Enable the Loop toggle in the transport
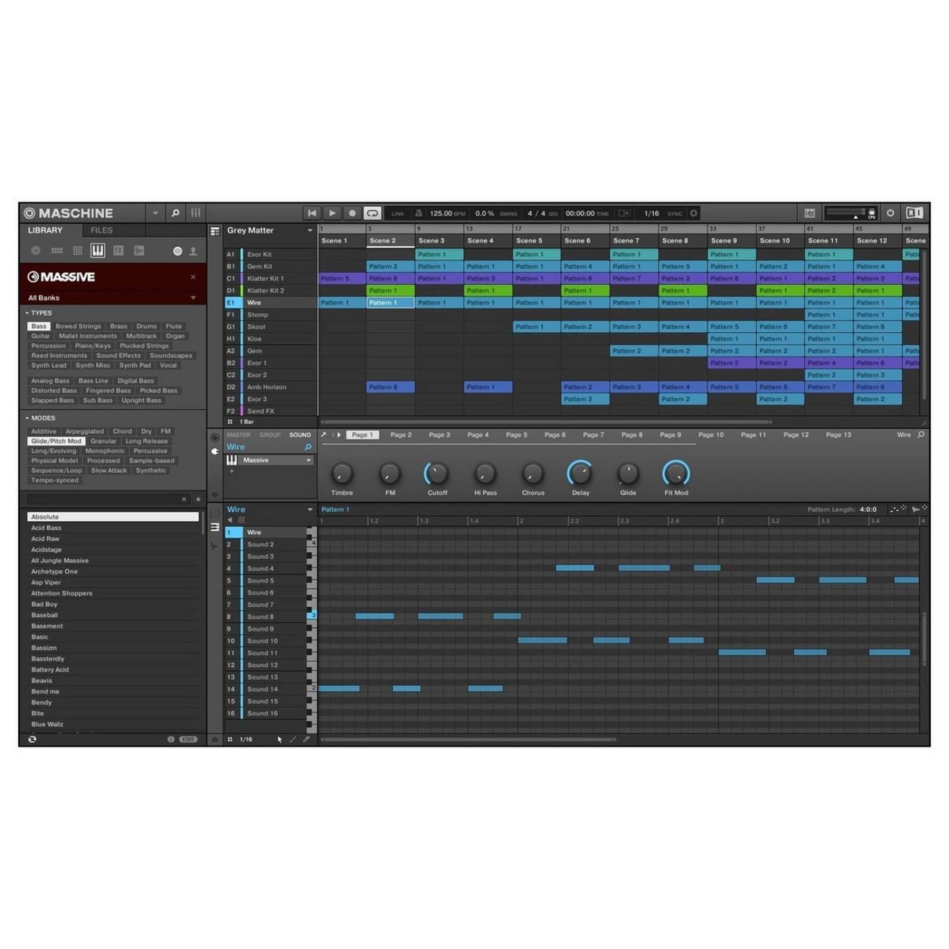The height and width of the screenshot is (949, 949). (372, 213)
